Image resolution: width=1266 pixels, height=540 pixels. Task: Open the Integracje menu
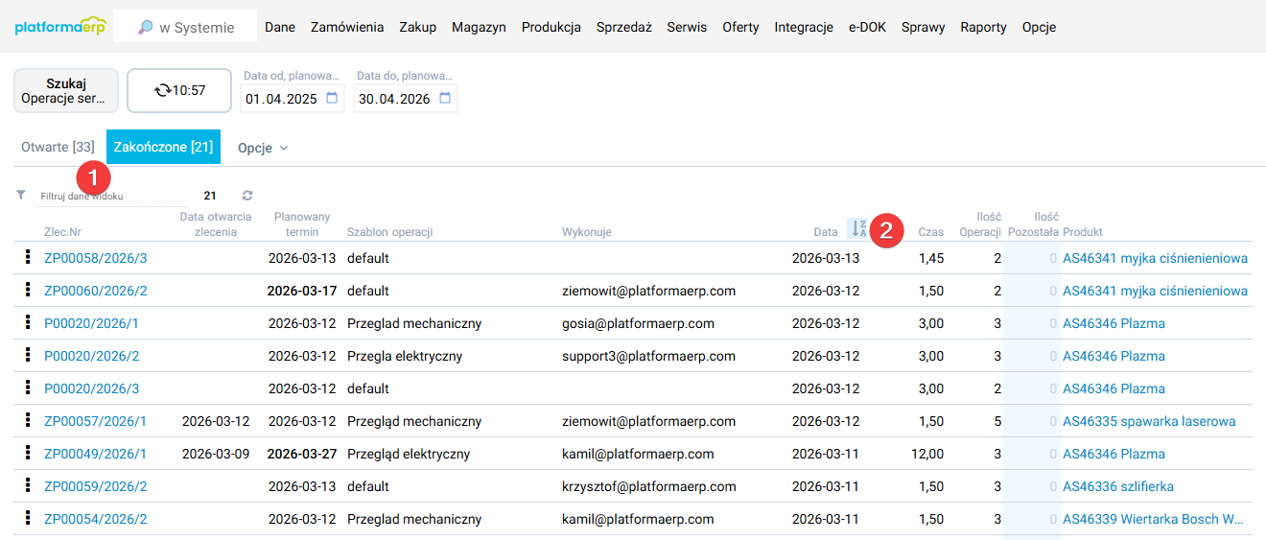804,27
